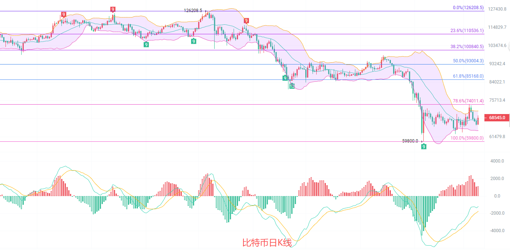The width and height of the screenshot is (510, 250).
Task: Click the green 9 marker under the 59800.0 low
Action: (x=424, y=147)
